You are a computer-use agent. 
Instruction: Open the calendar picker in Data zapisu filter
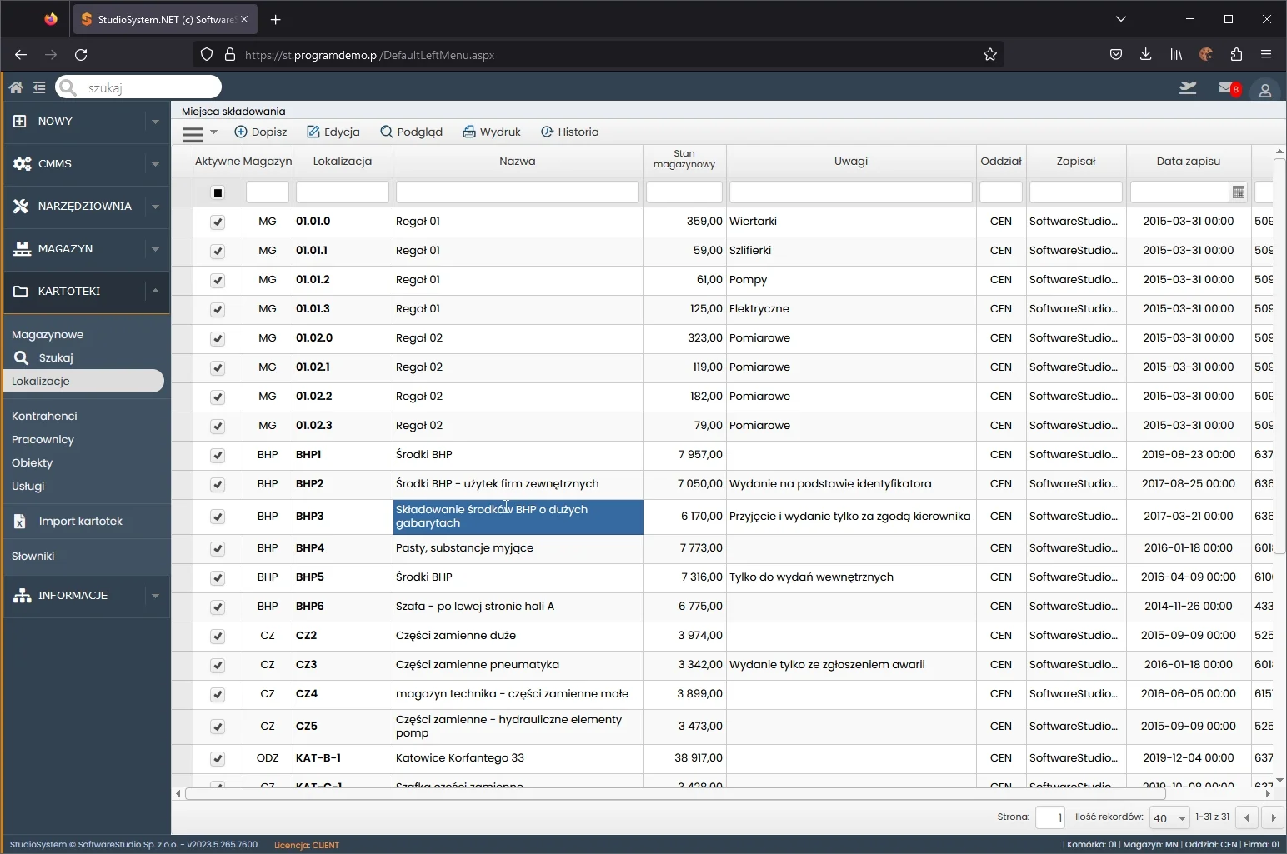point(1238,192)
